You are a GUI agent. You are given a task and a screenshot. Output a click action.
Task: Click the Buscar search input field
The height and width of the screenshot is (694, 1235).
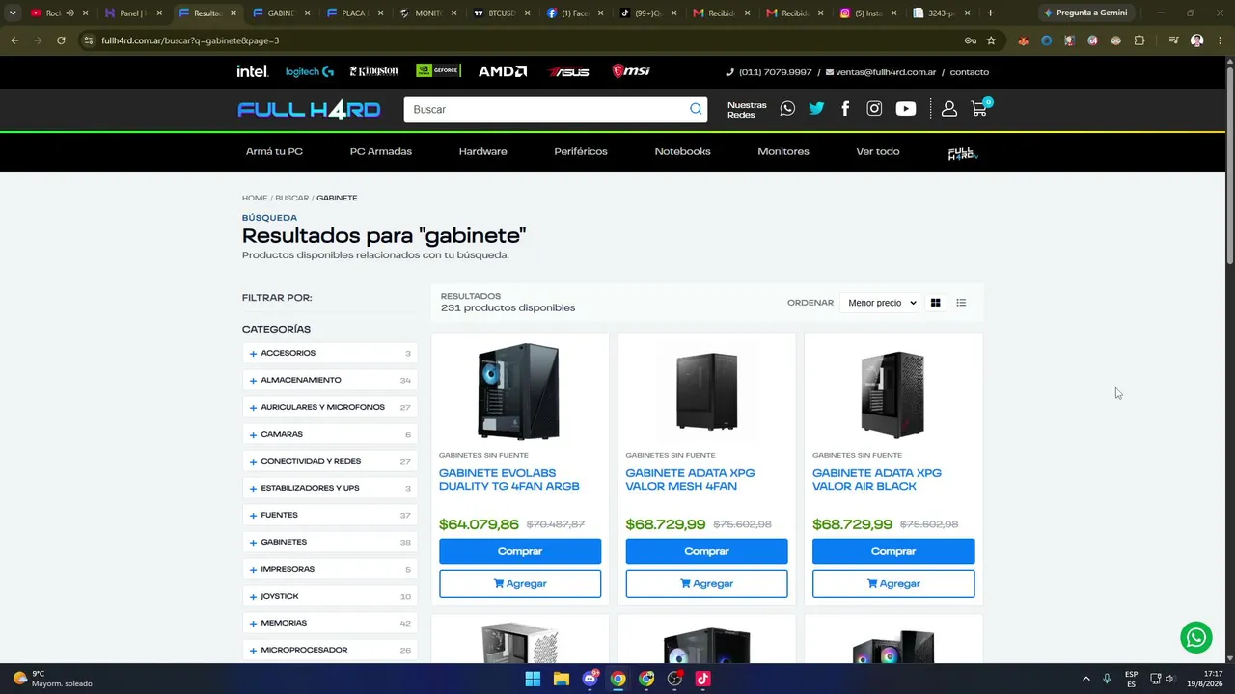pos(545,109)
